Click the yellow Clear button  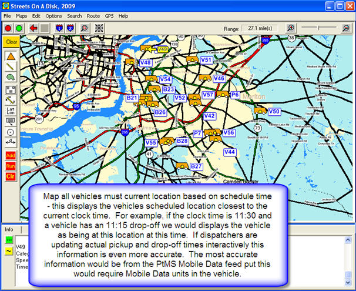(x=11, y=42)
